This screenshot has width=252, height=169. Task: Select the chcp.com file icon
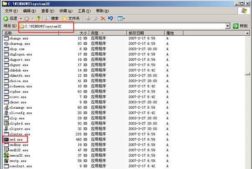point(6,49)
